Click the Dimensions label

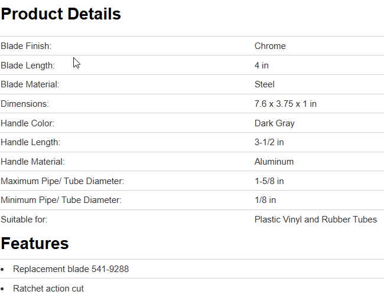[x=25, y=104]
